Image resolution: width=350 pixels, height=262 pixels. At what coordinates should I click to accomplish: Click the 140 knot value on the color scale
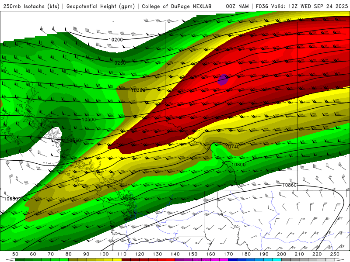175,254
